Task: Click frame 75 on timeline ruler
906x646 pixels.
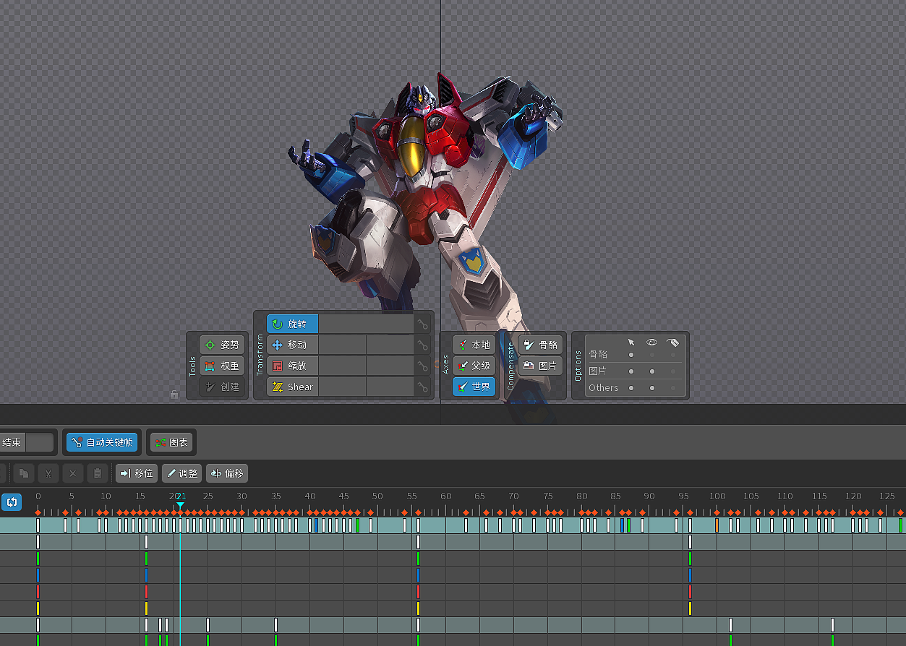Action: click(x=547, y=496)
